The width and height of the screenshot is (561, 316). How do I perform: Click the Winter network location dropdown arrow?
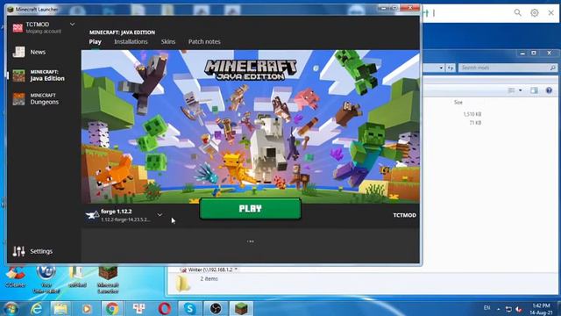pyautogui.click(x=236, y=269)
